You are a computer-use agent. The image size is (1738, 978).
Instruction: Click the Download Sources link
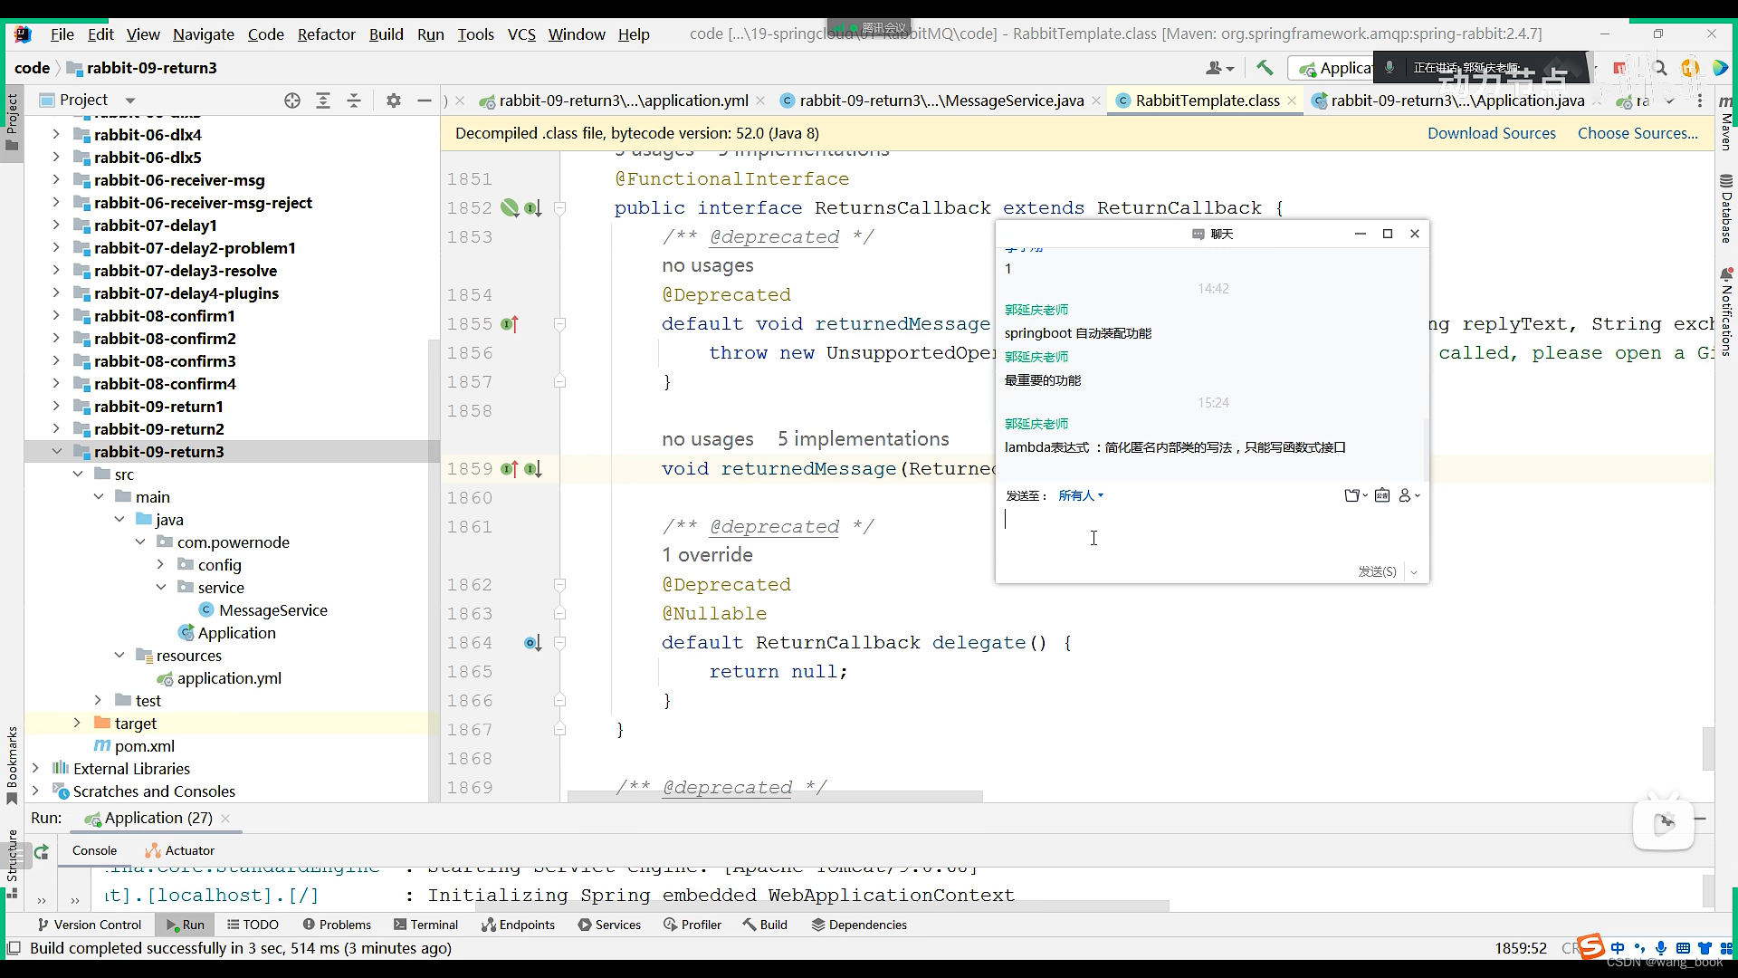pos(1491,133)
